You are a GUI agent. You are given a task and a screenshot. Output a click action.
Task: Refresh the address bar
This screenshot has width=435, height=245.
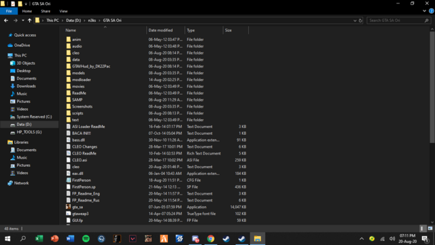tap(360, 20)
